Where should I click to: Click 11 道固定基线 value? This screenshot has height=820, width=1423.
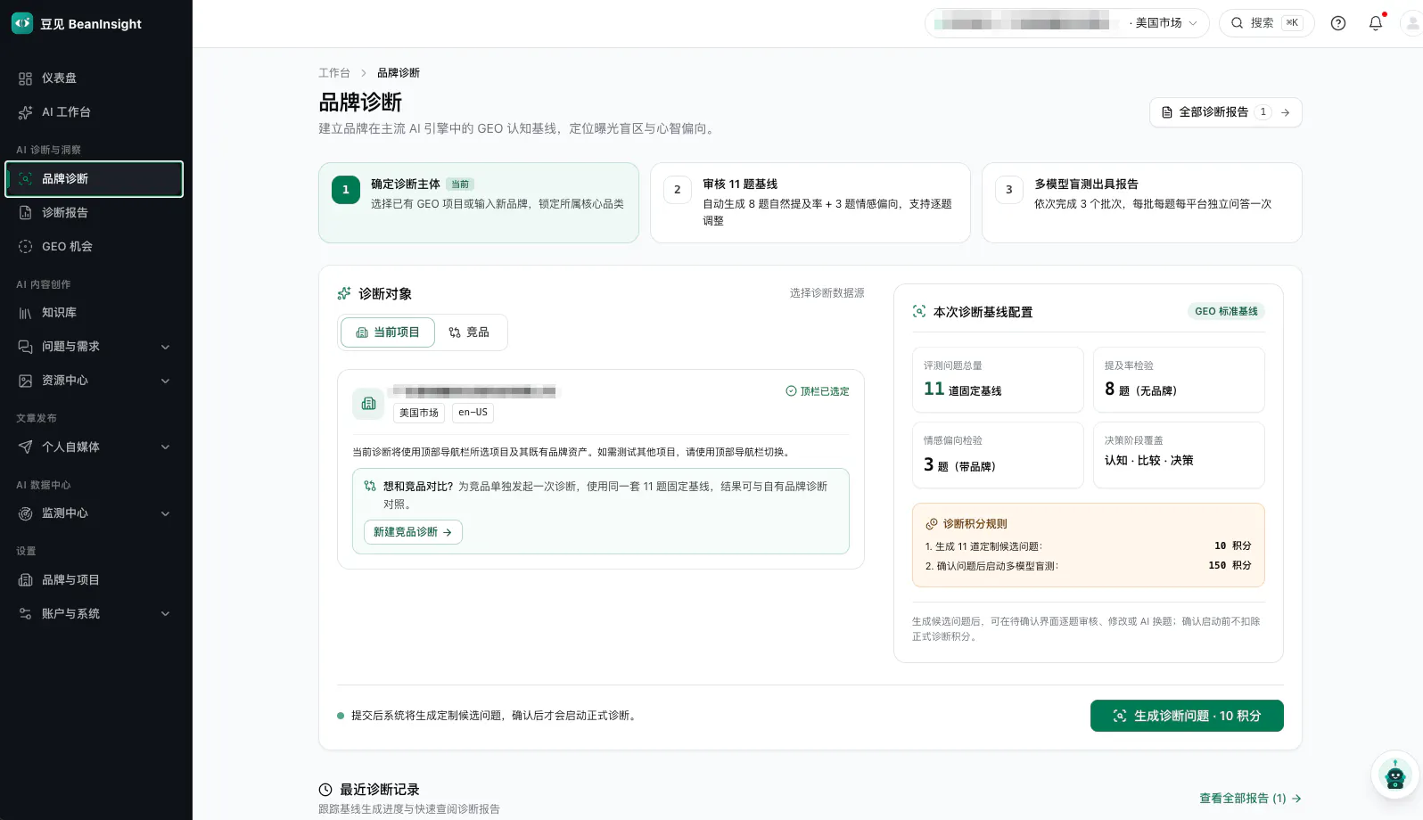click(963, 389)
